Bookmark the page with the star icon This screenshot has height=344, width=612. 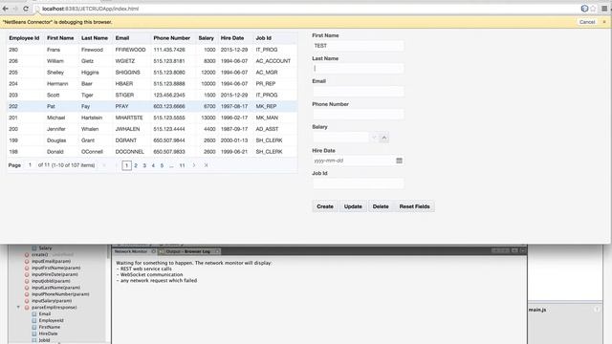(x=593, y=9)
